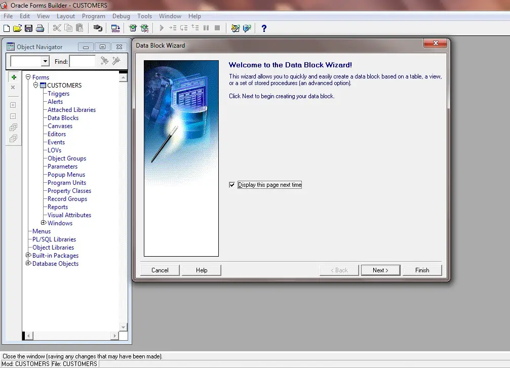Click the Expand All icon in Navigator
Viewport: 510px width, 368px height.
point(13,127)
